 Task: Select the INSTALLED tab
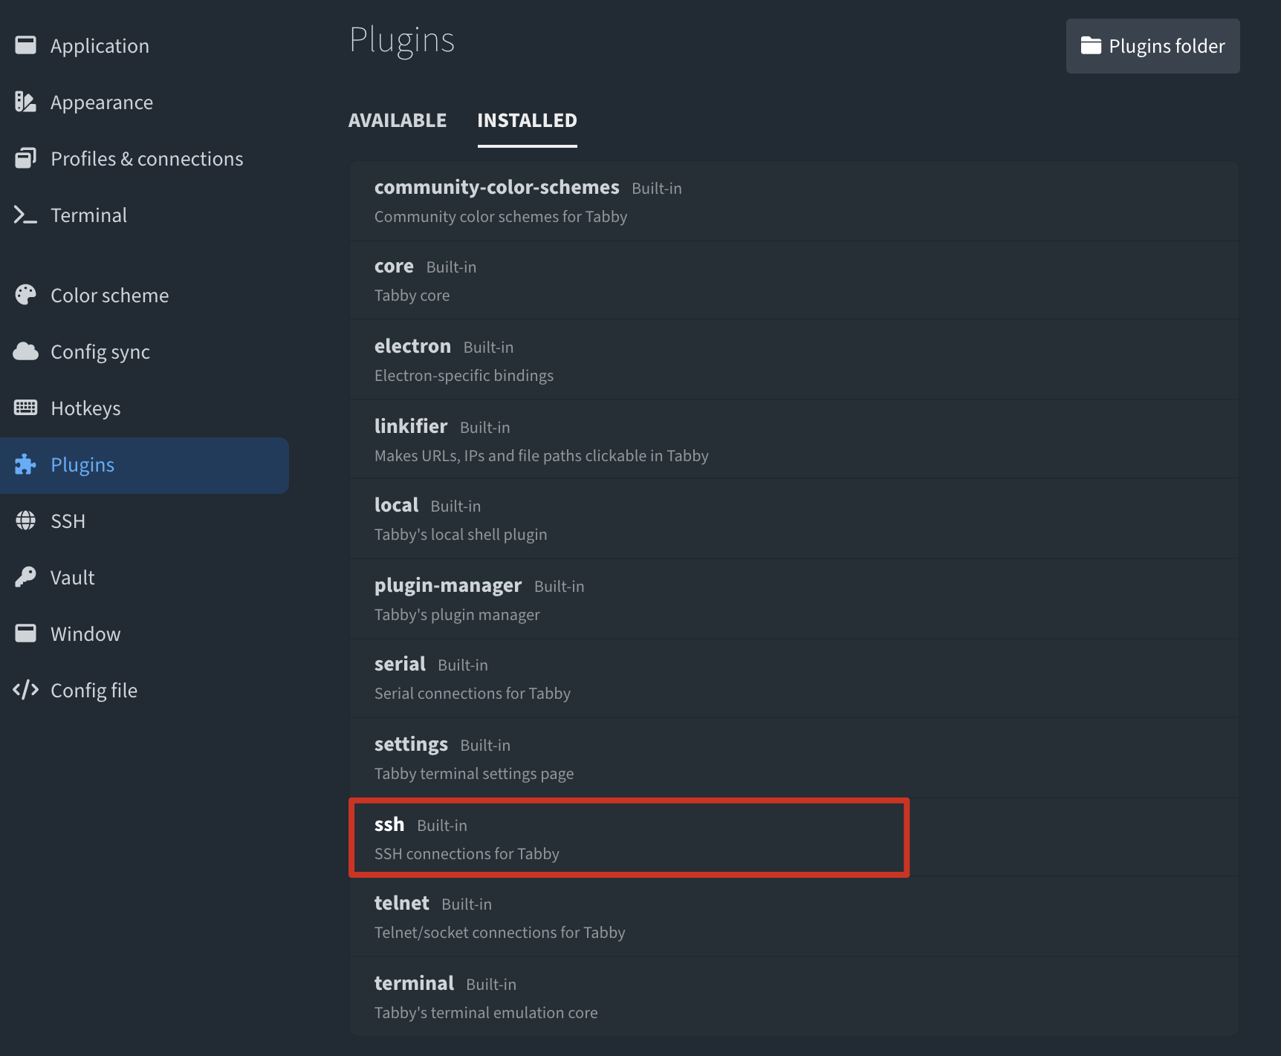point(527,120)
